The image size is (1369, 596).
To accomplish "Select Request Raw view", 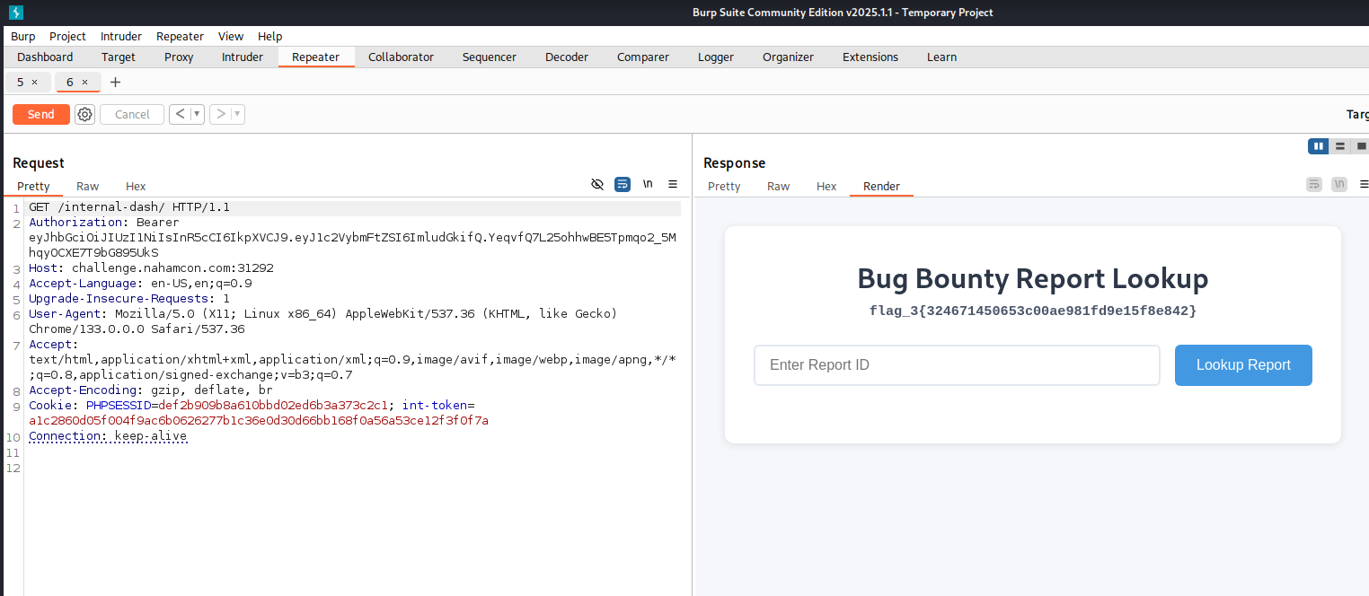I will (x=88, y=186).
